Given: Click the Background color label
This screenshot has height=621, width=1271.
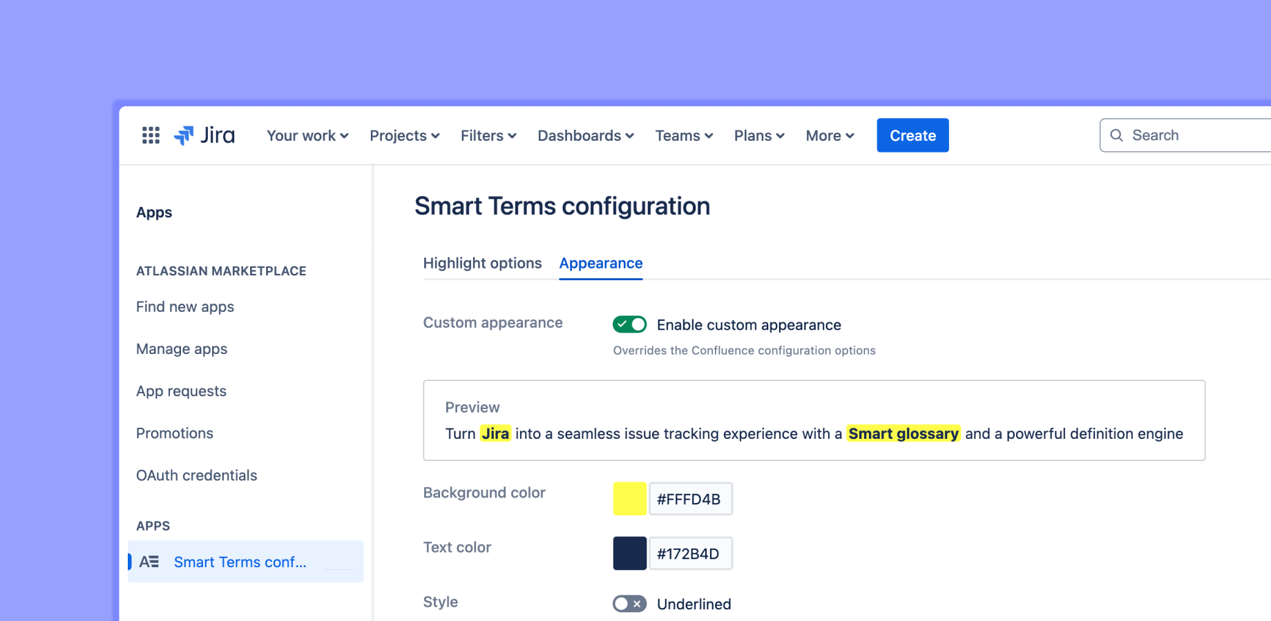Looking at the screenshot, I should tap(484, 493).
